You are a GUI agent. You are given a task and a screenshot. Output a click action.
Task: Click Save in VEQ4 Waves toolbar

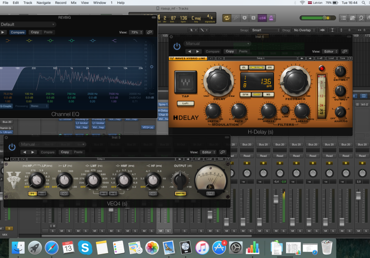point(220,159)
